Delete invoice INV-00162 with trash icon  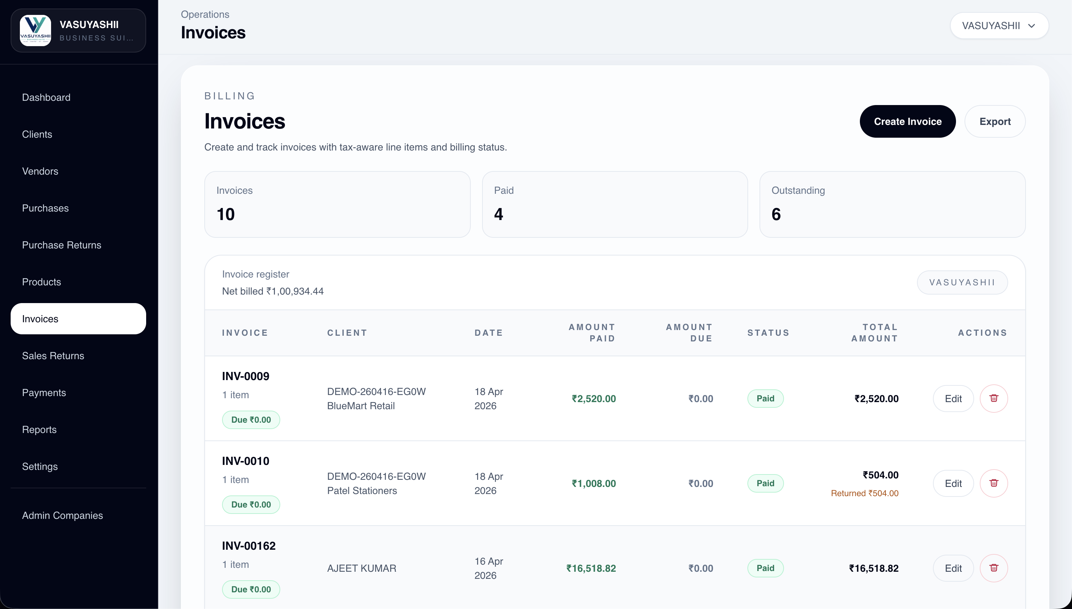[x=994, y=568]
